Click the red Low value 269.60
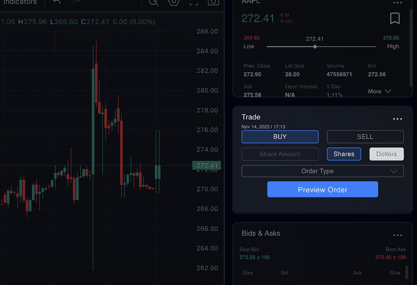Viewport: 417px width, 285px height. pos(252,38)
